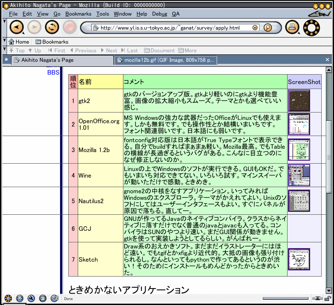Open the Go menu
Screen dimensions: 334x305
pos(57,14)
